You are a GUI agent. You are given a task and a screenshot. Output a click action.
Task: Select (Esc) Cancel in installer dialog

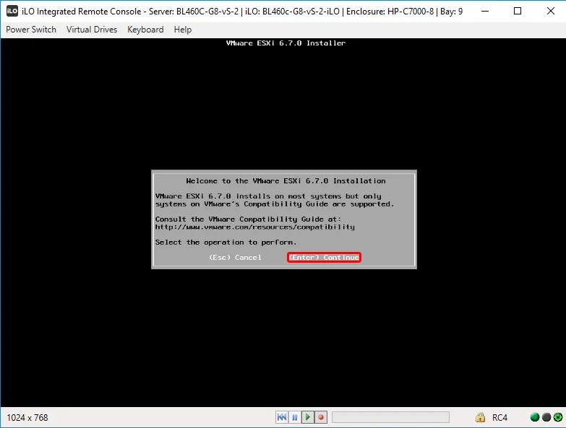tap(235, 257)
